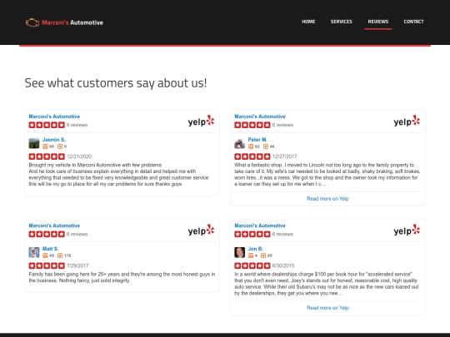
Task: Click friends count icon under Jon B.
Action: click(x=251, y=255)
